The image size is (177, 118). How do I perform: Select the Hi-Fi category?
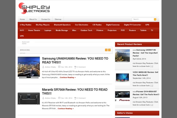click(22, 30)
